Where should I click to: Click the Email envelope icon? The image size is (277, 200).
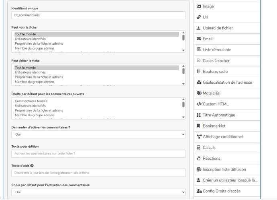(x=199, y=39)
